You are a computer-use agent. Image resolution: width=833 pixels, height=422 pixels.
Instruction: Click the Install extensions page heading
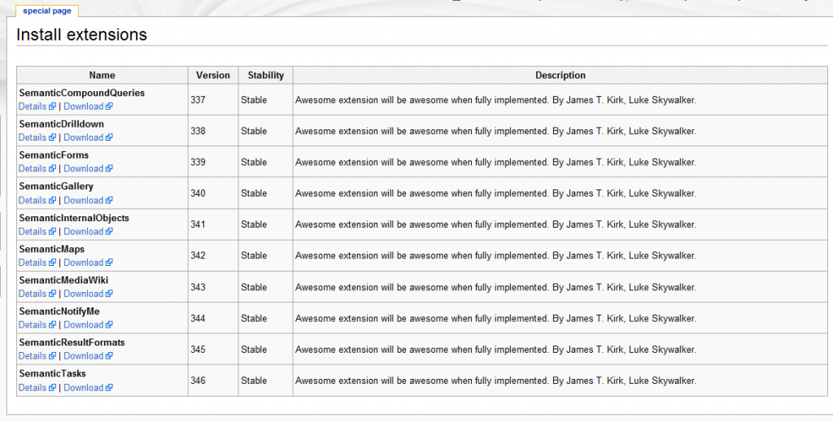81,34
